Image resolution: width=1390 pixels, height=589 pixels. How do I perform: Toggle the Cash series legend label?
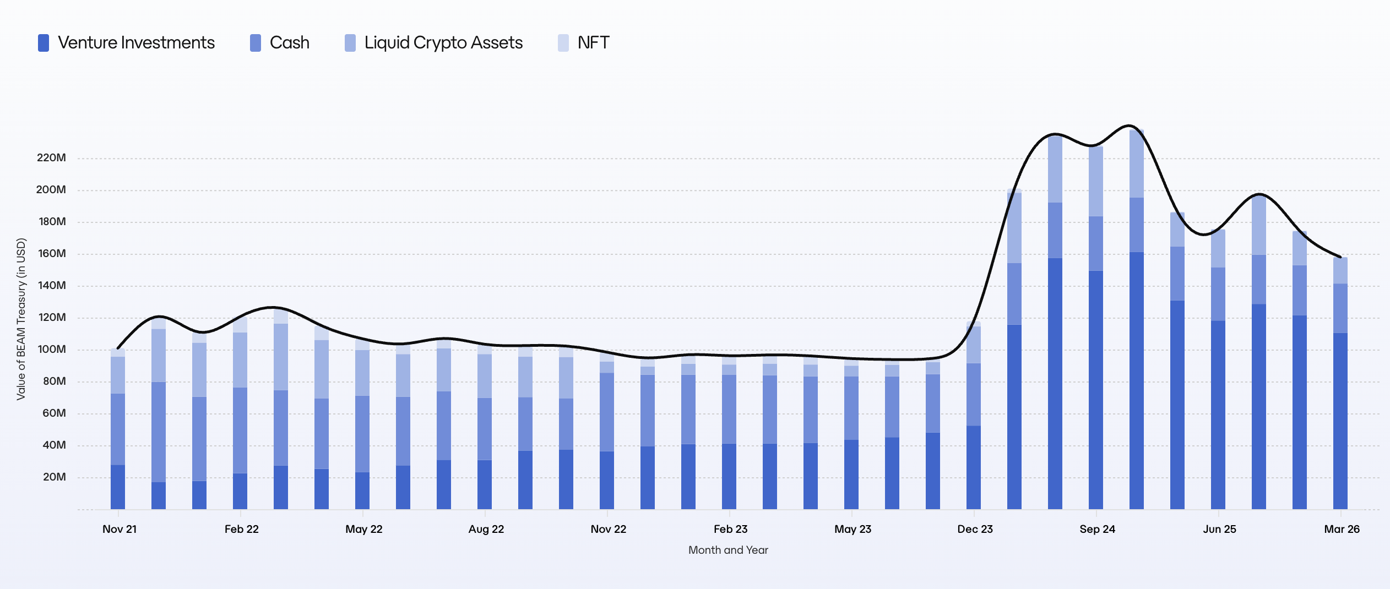(290, 43)
